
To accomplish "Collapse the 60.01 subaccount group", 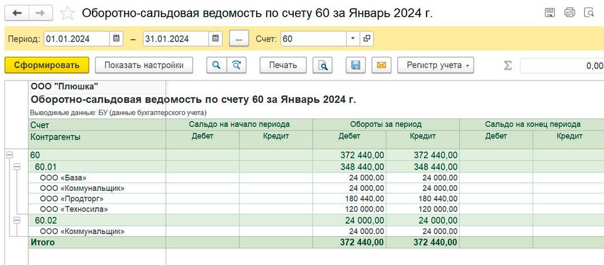I will coord(16,166).
